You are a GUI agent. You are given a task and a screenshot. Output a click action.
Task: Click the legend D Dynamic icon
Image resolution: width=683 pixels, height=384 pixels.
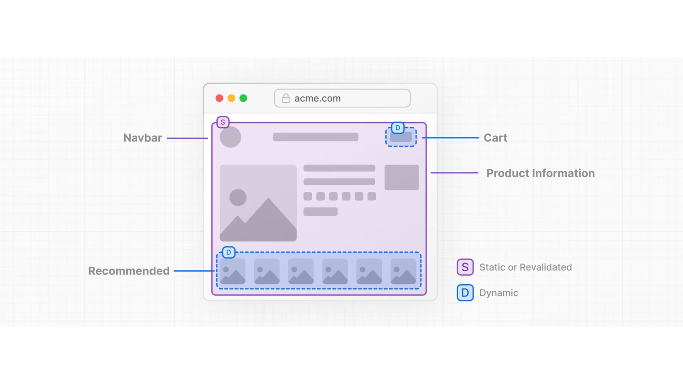(465, 293)
